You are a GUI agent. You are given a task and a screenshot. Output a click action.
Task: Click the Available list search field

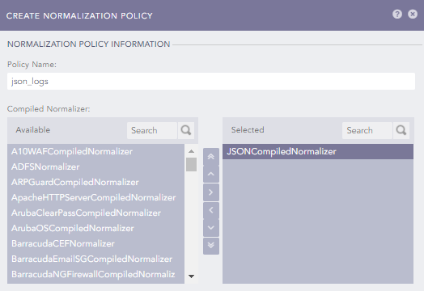(x=152, y=130)
